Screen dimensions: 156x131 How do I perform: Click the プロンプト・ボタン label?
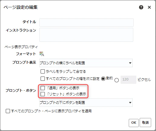(x=21, y=90)
